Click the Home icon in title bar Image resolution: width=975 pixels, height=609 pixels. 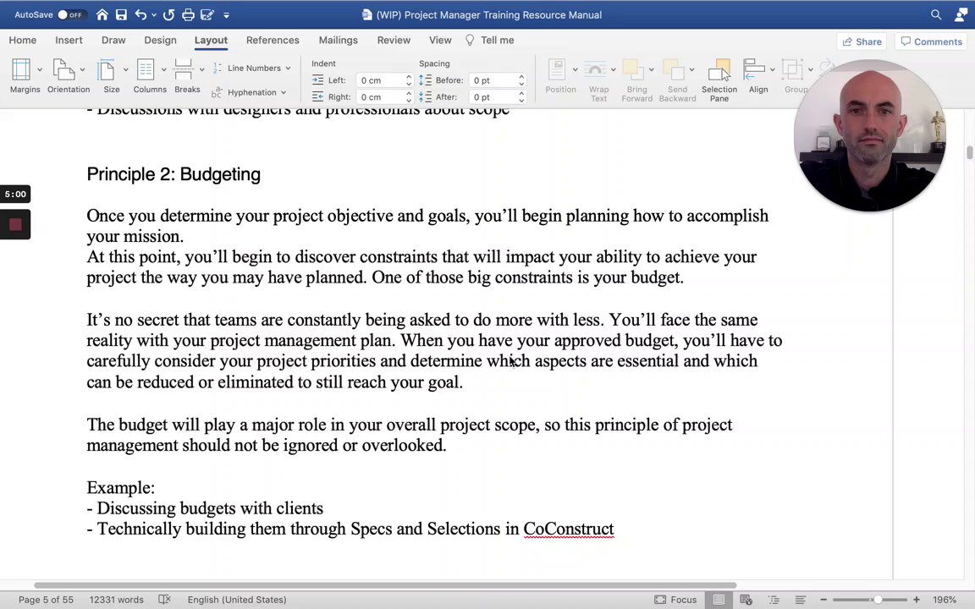click(x=102, y=14)
